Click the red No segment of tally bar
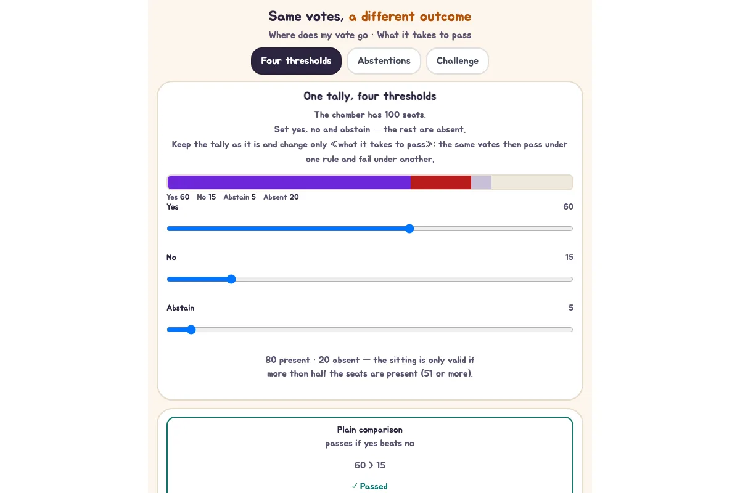The image size is (740, 493). tap(441, 182)
